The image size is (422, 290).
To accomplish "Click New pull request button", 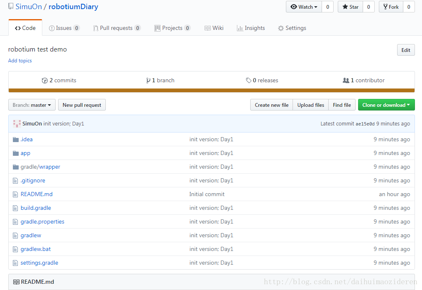I will pos(82,105).
